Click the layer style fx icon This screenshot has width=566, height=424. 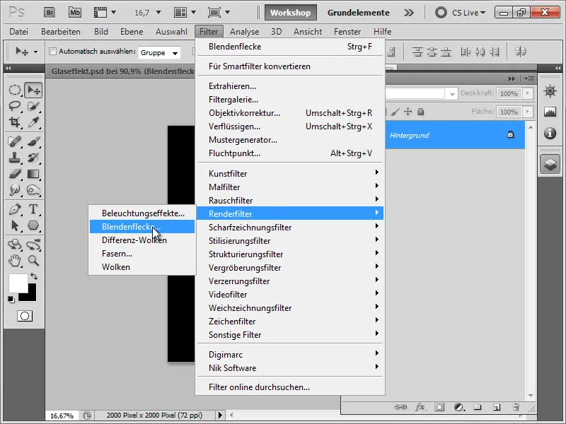(x=420, y=407)
